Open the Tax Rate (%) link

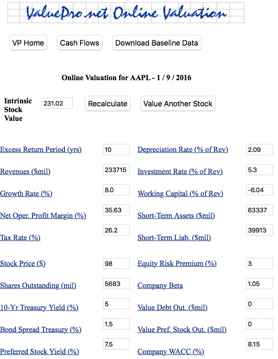20,238
